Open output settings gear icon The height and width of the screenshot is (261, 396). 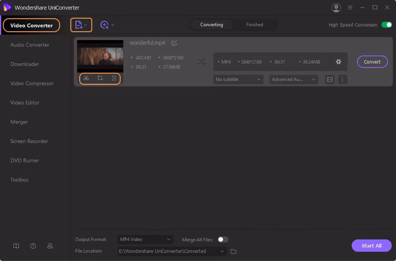338,62
